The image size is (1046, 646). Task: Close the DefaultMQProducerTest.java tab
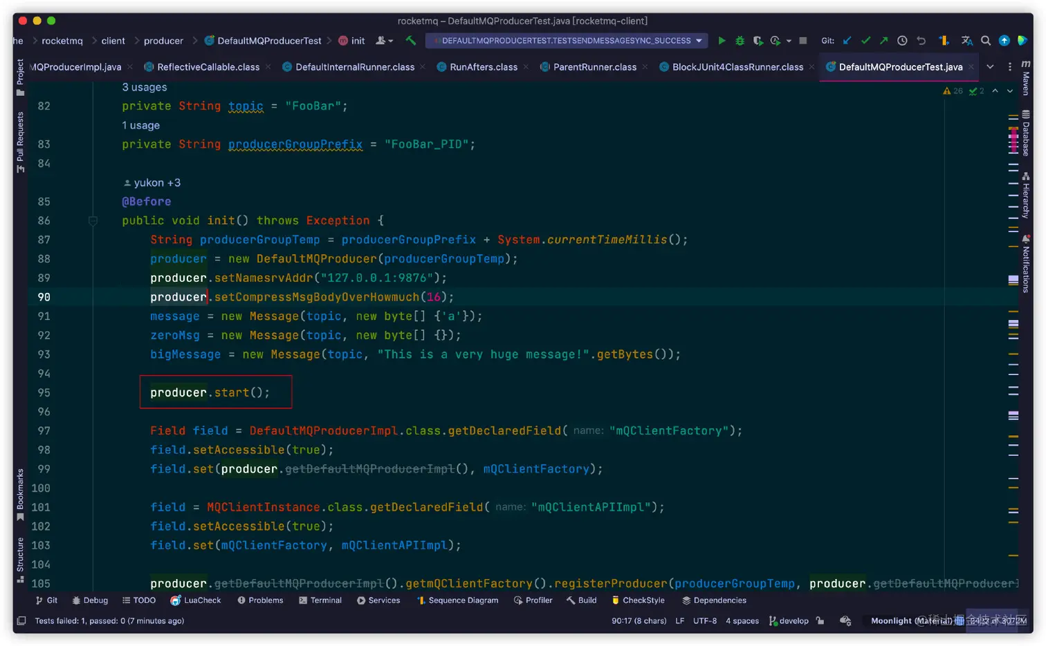(971, 67)
